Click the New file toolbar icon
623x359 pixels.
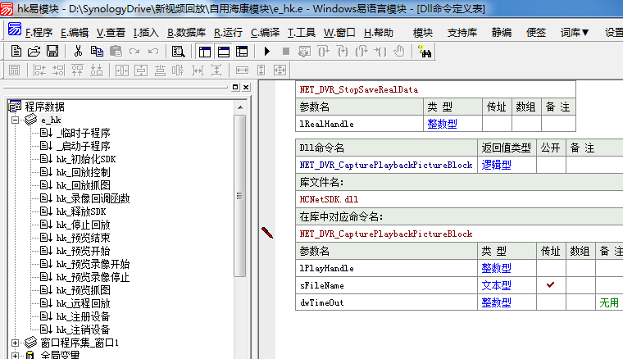pos(16,51)
